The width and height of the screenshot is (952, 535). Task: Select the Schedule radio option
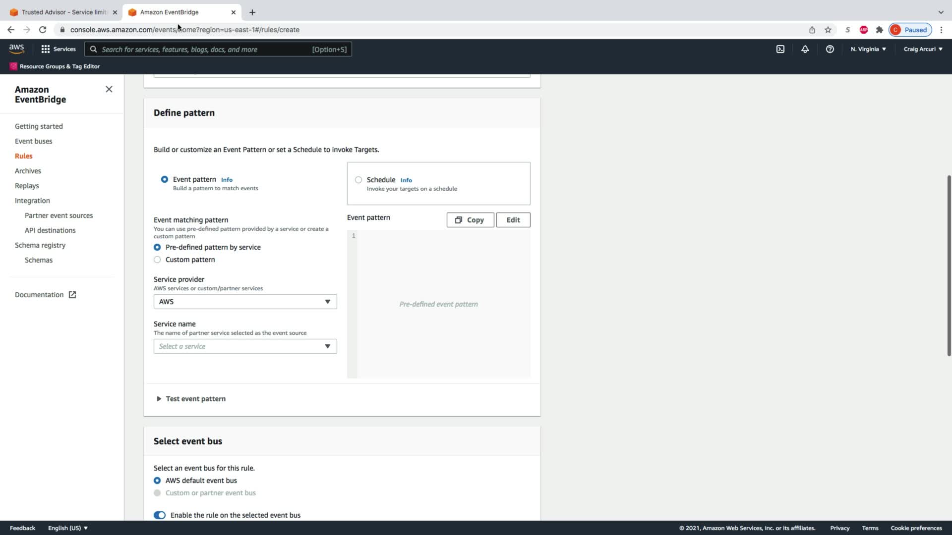click(358, 180)
